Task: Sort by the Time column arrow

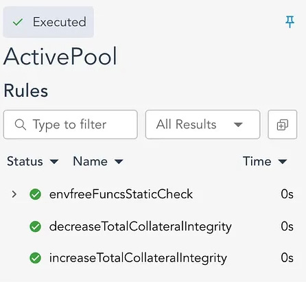Action: (x=283, y=162)
